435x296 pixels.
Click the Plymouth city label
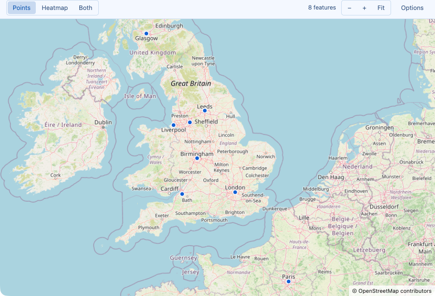pyautogui.click(x=149, y=228)
